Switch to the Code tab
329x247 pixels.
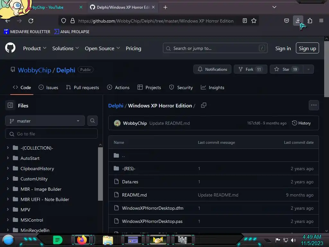22,87
